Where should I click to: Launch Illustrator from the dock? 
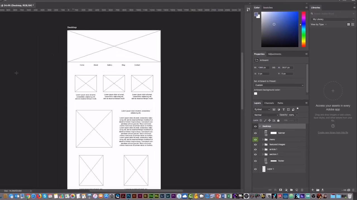pyautogui.click(x=134, y=196)
